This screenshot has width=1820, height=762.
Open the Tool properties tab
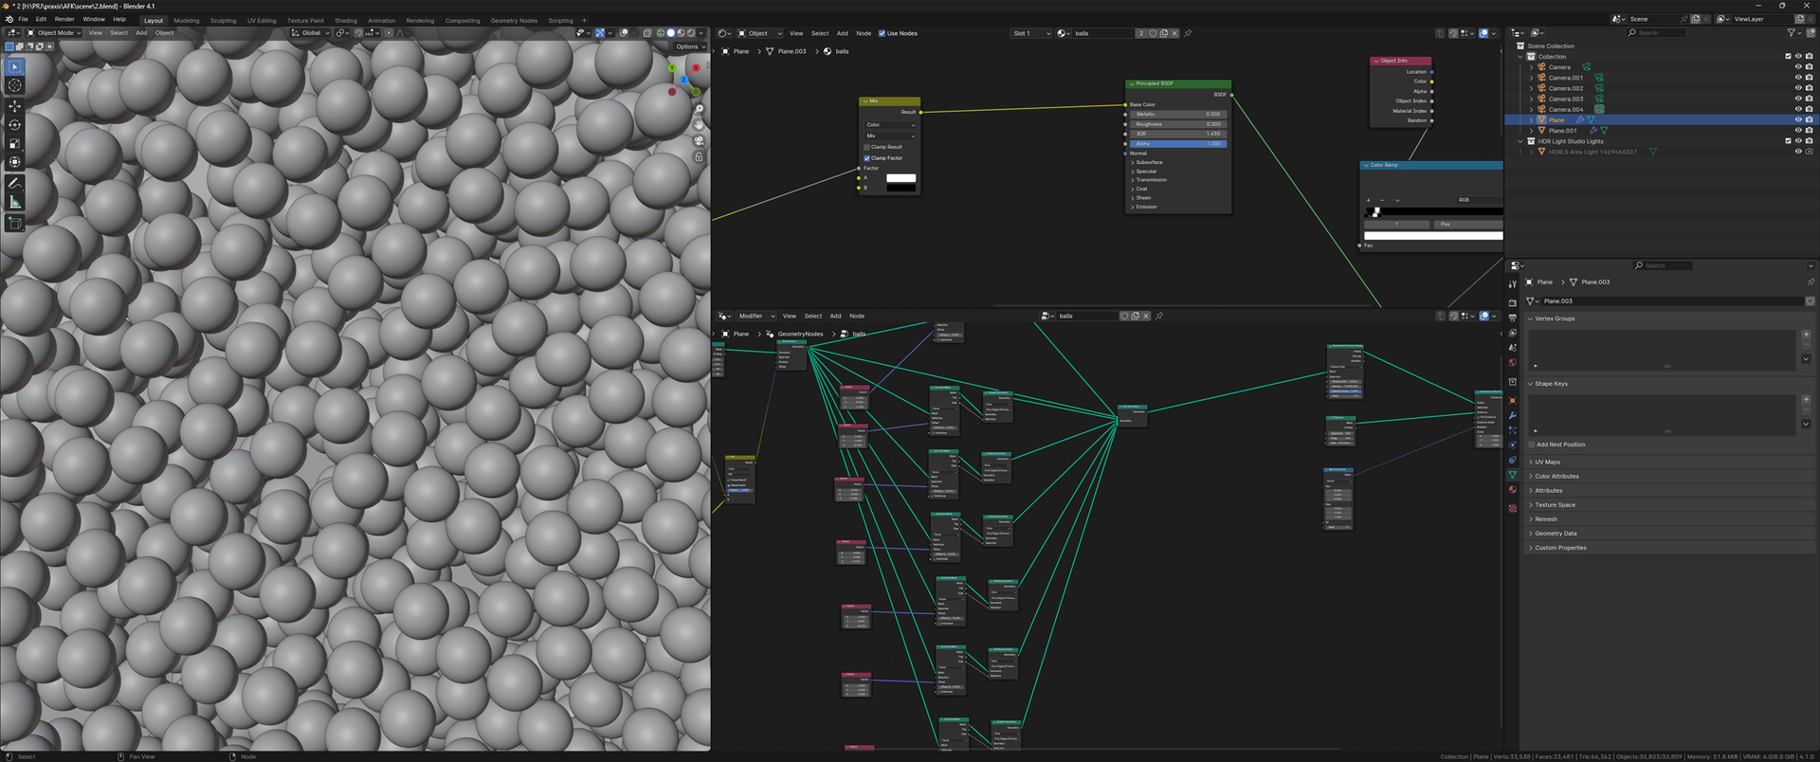point(1512,284)
